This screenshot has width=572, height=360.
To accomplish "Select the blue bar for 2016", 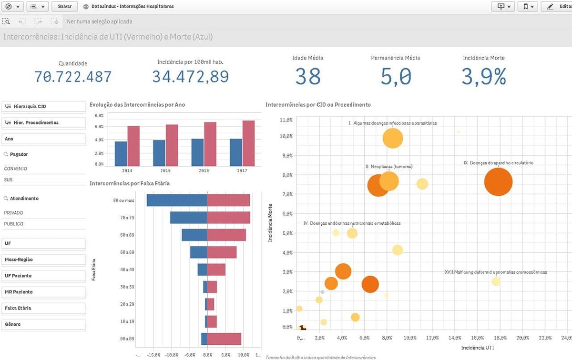I will point(197,152).
